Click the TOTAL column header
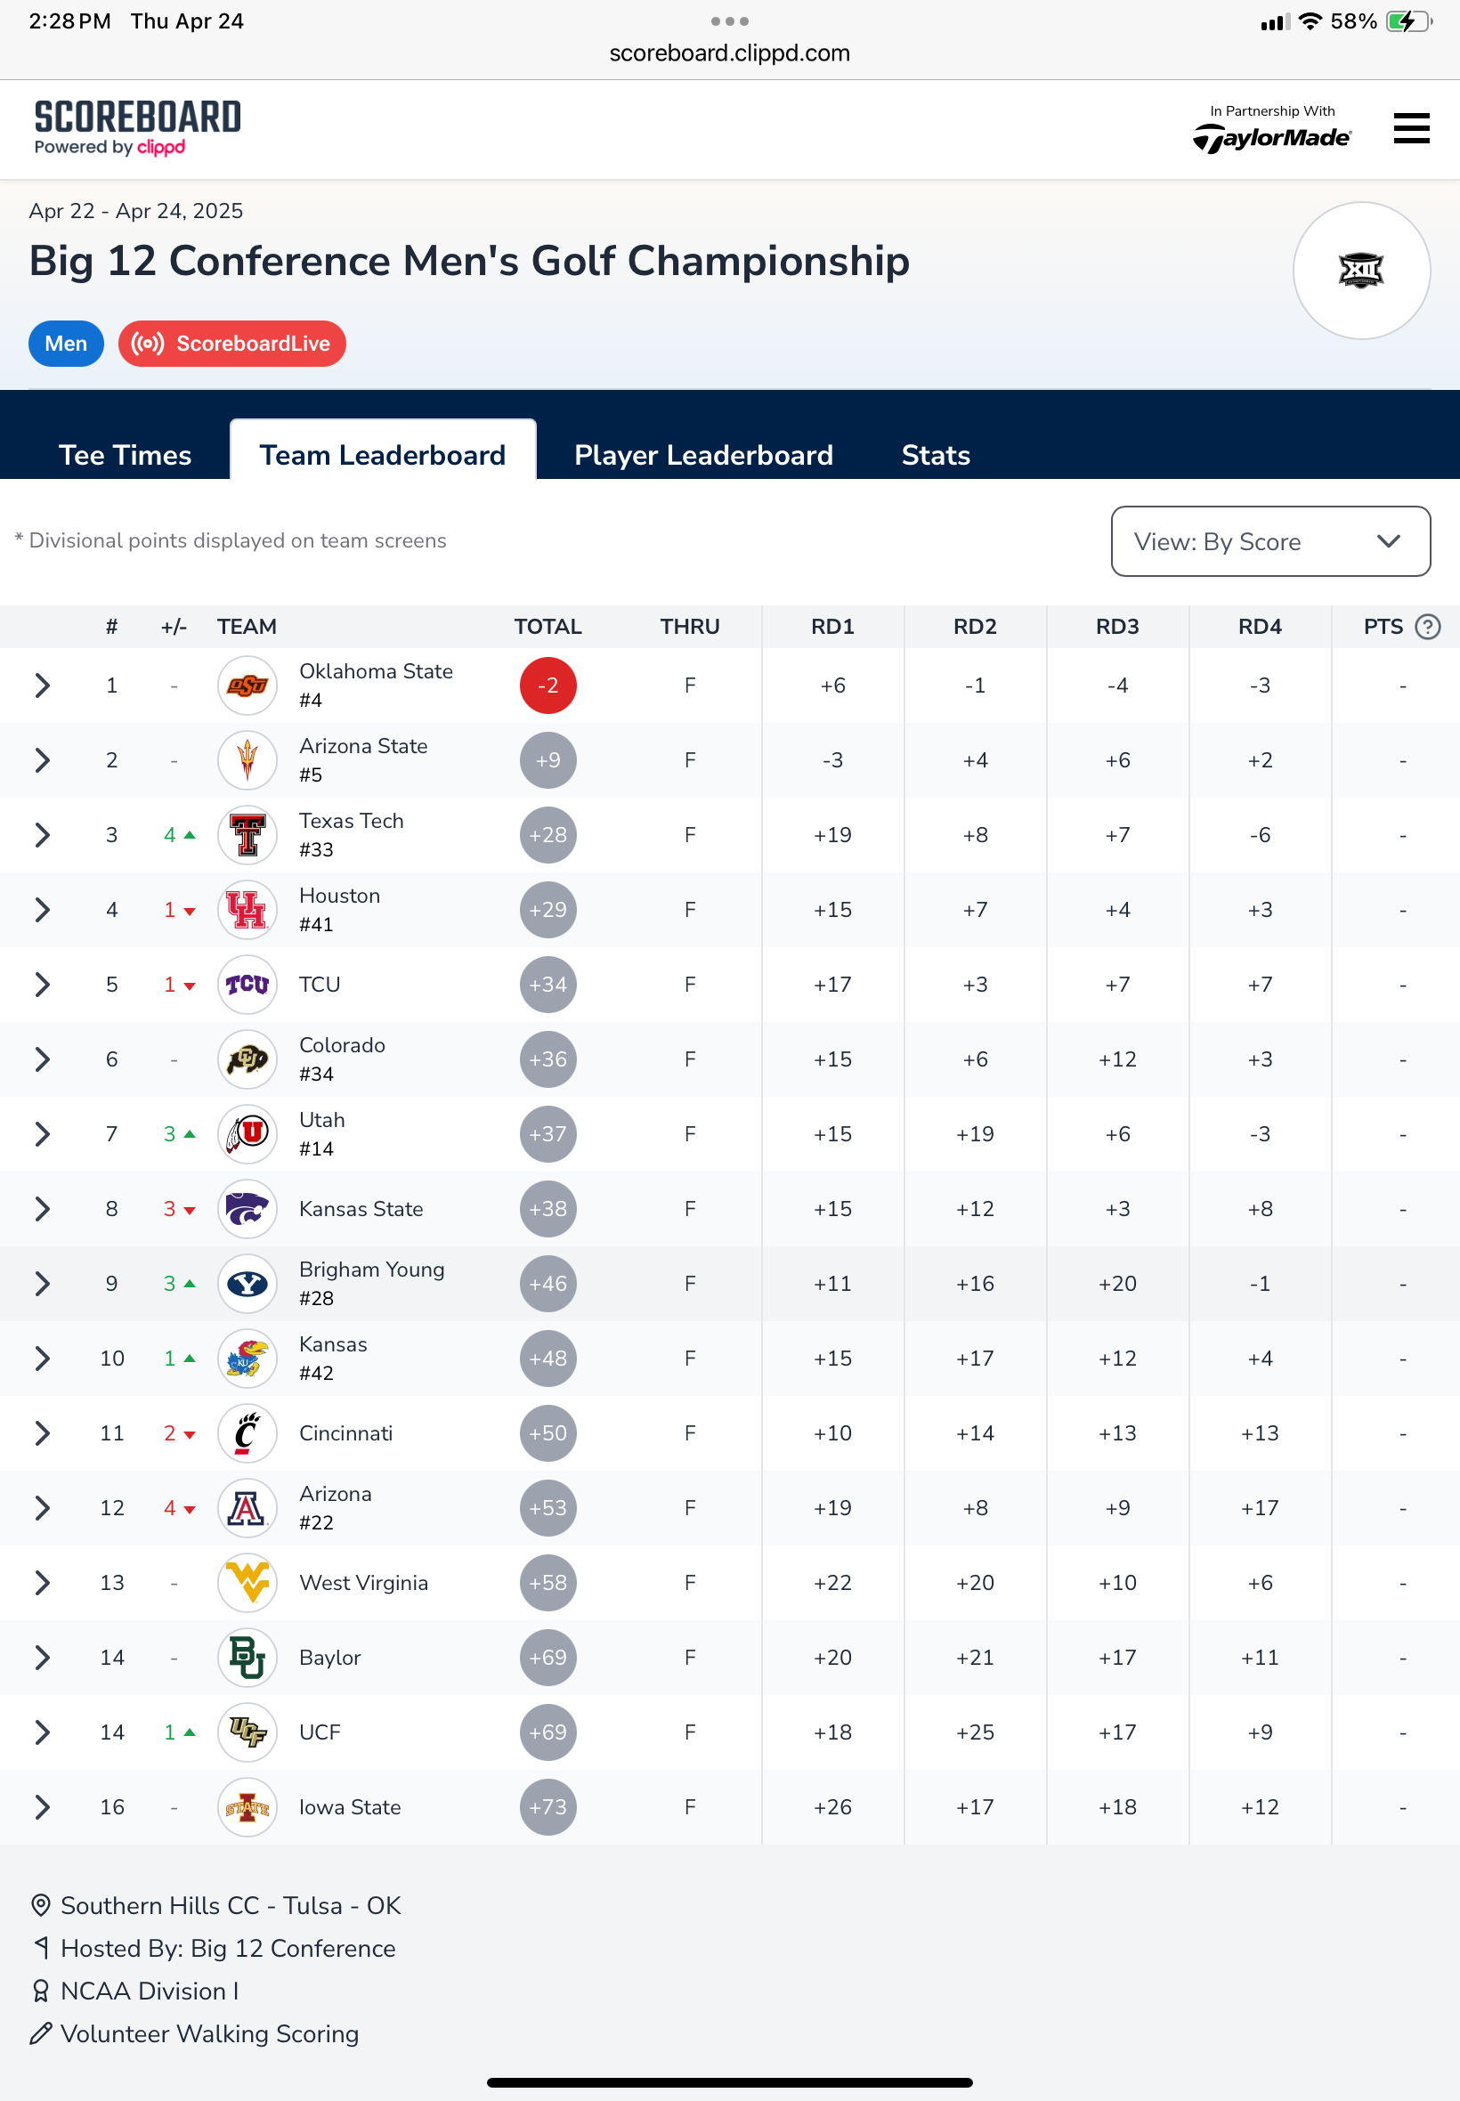 547,627
